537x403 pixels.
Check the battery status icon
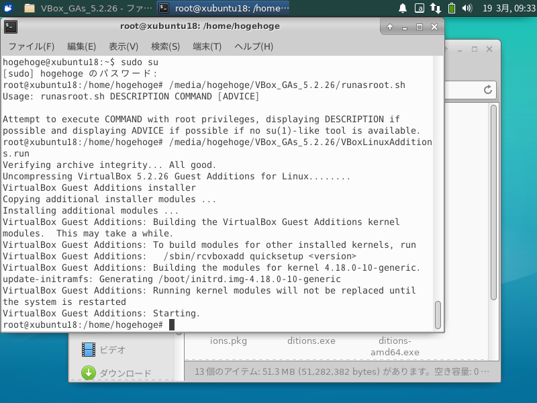click(x=452, y=8)
